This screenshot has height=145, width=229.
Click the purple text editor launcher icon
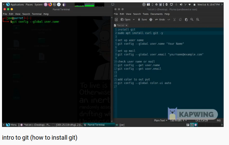[x=46, y=5]
